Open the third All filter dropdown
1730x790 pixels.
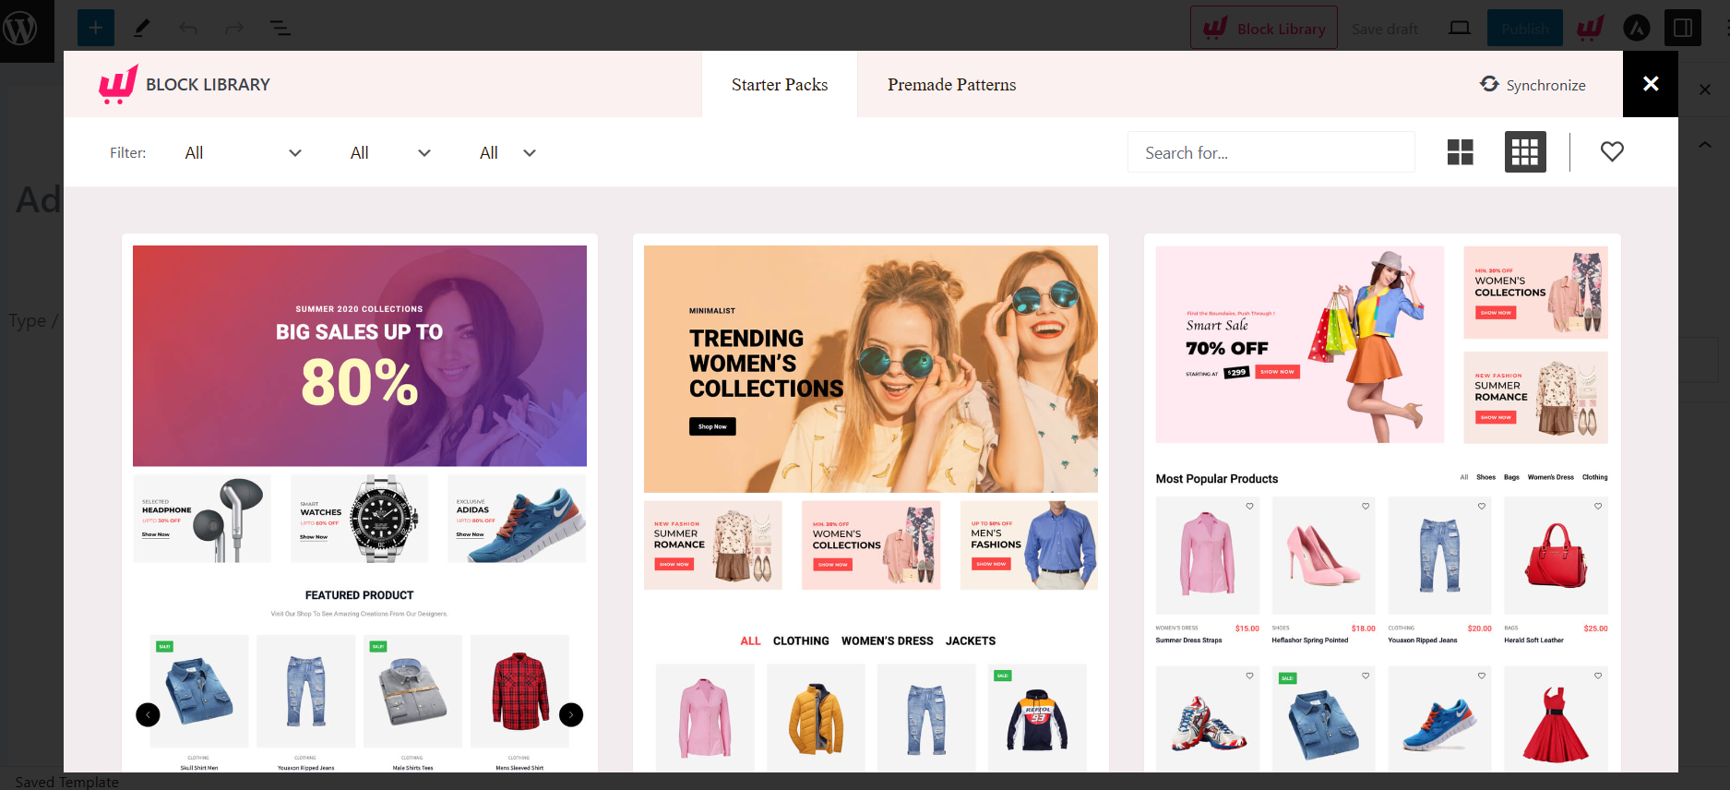click(507, 152)
